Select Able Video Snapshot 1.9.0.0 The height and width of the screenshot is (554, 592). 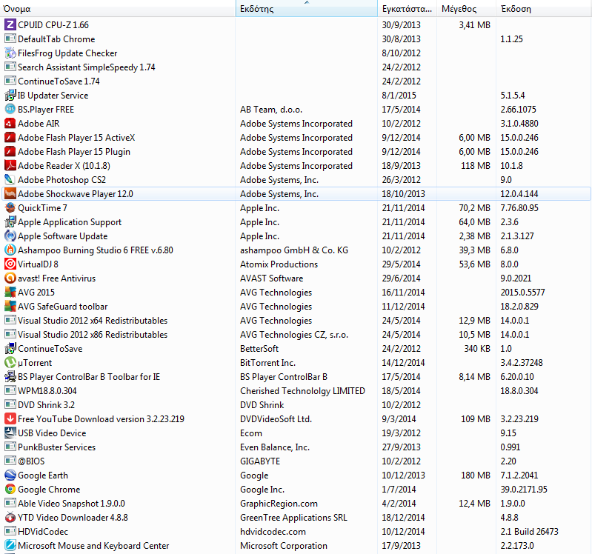pos(296,504)
